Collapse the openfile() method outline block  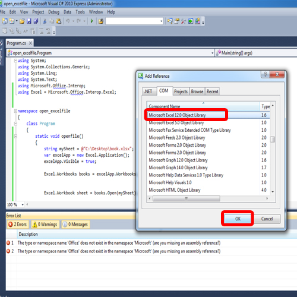(15, 136)
